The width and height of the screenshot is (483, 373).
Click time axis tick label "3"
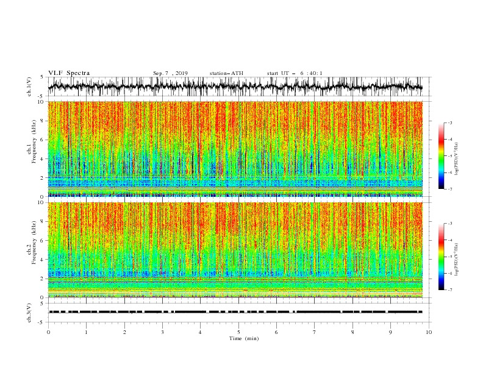point(162,332)
